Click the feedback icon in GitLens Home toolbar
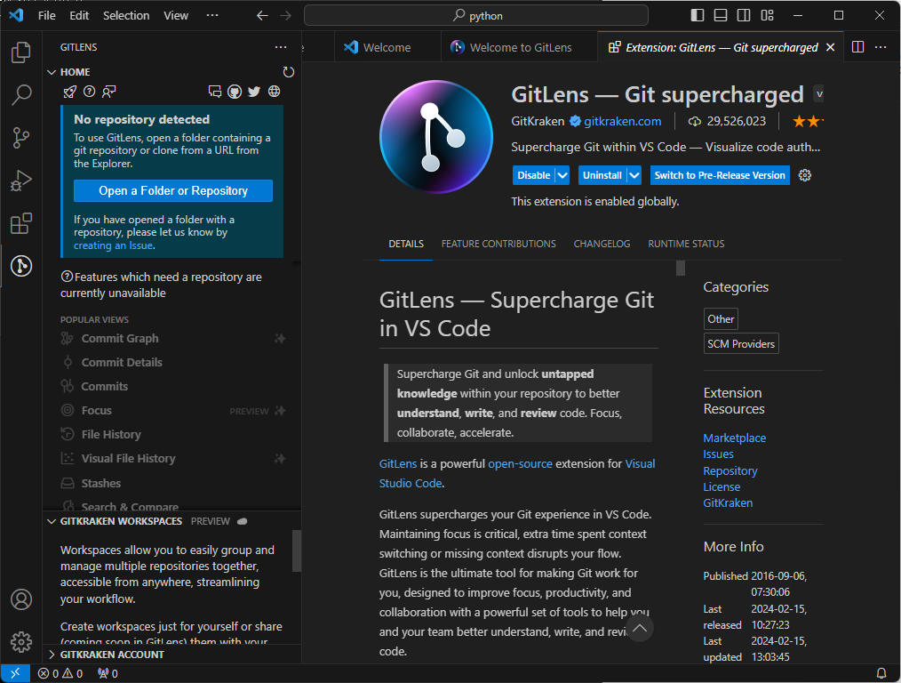901x683 pixels. point(108,92)
